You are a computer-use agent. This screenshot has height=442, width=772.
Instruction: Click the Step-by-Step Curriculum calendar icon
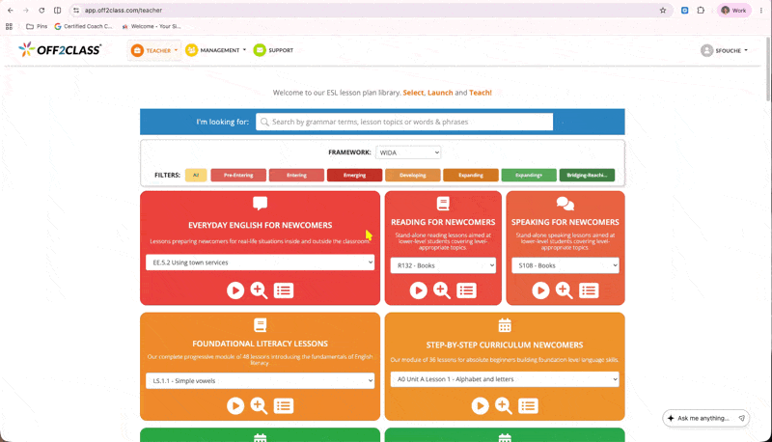[x=505, y=325]
